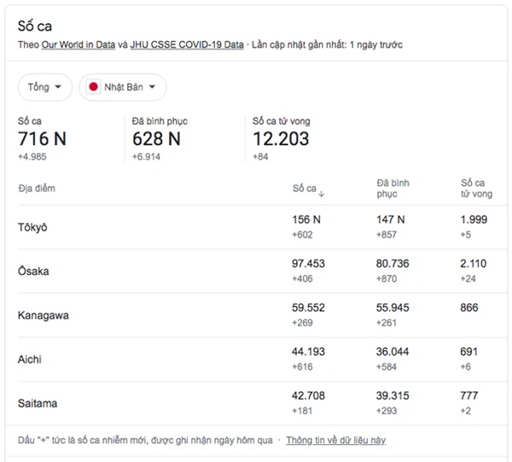Click the Địa điểm column header

click(36, 188)
